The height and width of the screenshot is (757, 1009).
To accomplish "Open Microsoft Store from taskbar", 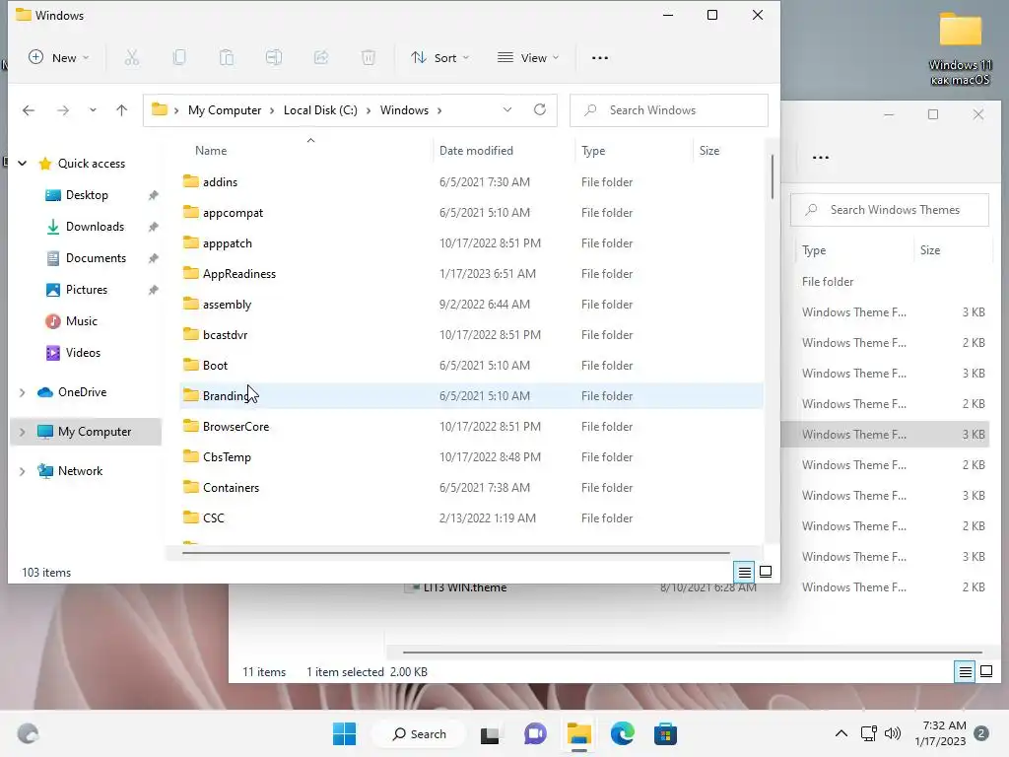I will tap(665, 733).
